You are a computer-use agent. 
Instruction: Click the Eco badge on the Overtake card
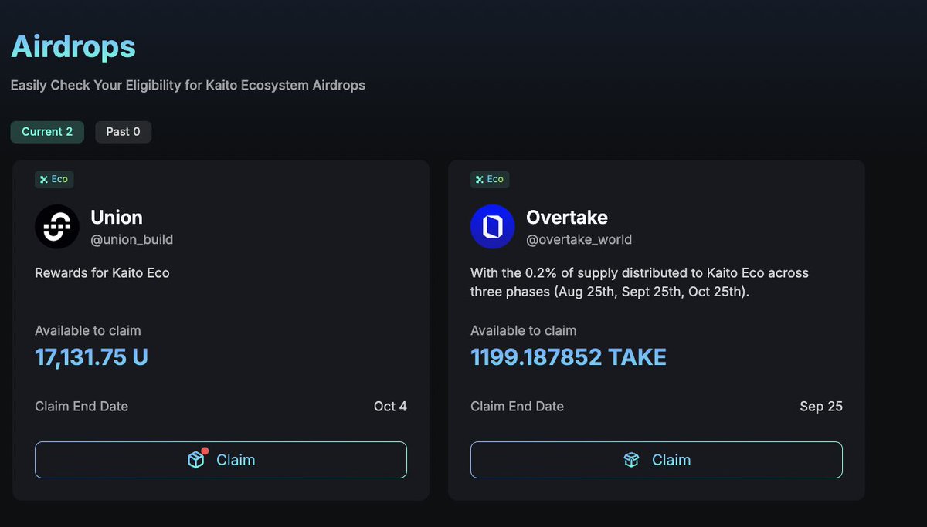(490, 179)
